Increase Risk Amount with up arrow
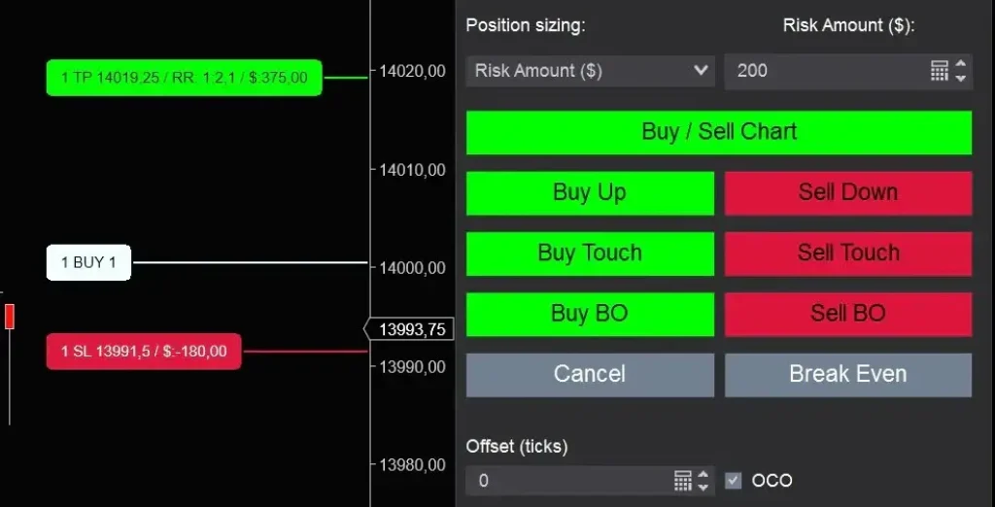This screenshot has height=507, width=995. [961, 64]
